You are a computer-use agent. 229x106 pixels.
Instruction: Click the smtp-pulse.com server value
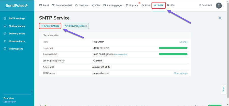point(101,73)
